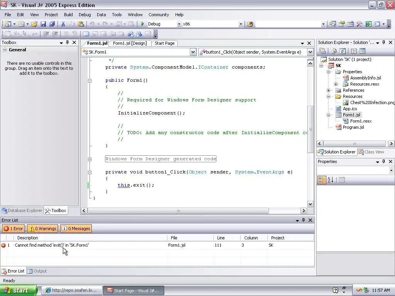Click the Paste clipboard icon
Viewport: 395px width, 296px height.
click(x=81, y=24)
